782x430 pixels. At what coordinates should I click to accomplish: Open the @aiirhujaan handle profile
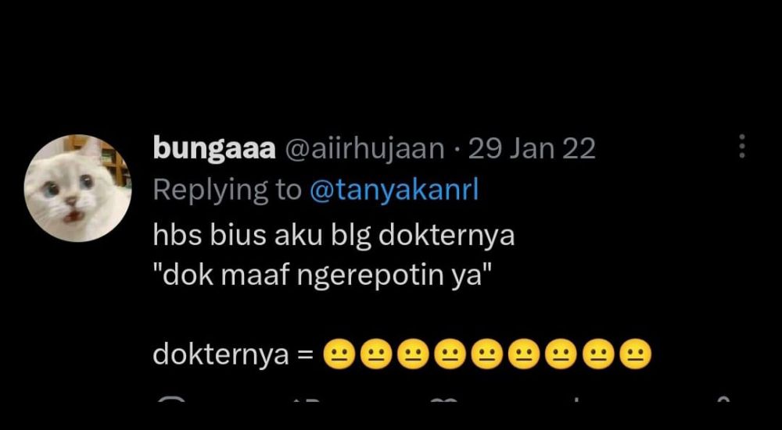point(364,148)
